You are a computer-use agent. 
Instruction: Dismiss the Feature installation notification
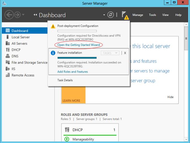click(x=125, y=53)
